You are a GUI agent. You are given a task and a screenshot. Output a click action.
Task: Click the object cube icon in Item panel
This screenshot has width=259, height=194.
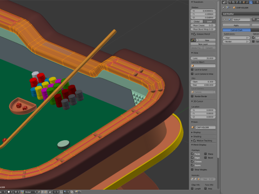click(193, 127)
